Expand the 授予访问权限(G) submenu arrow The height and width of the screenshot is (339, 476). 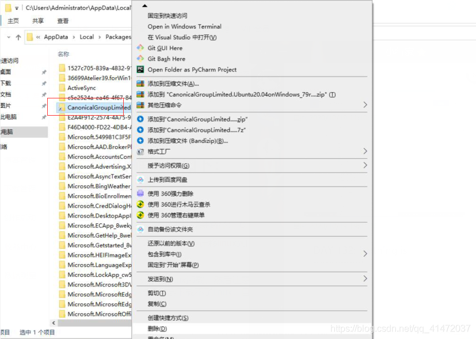[365, 165]
